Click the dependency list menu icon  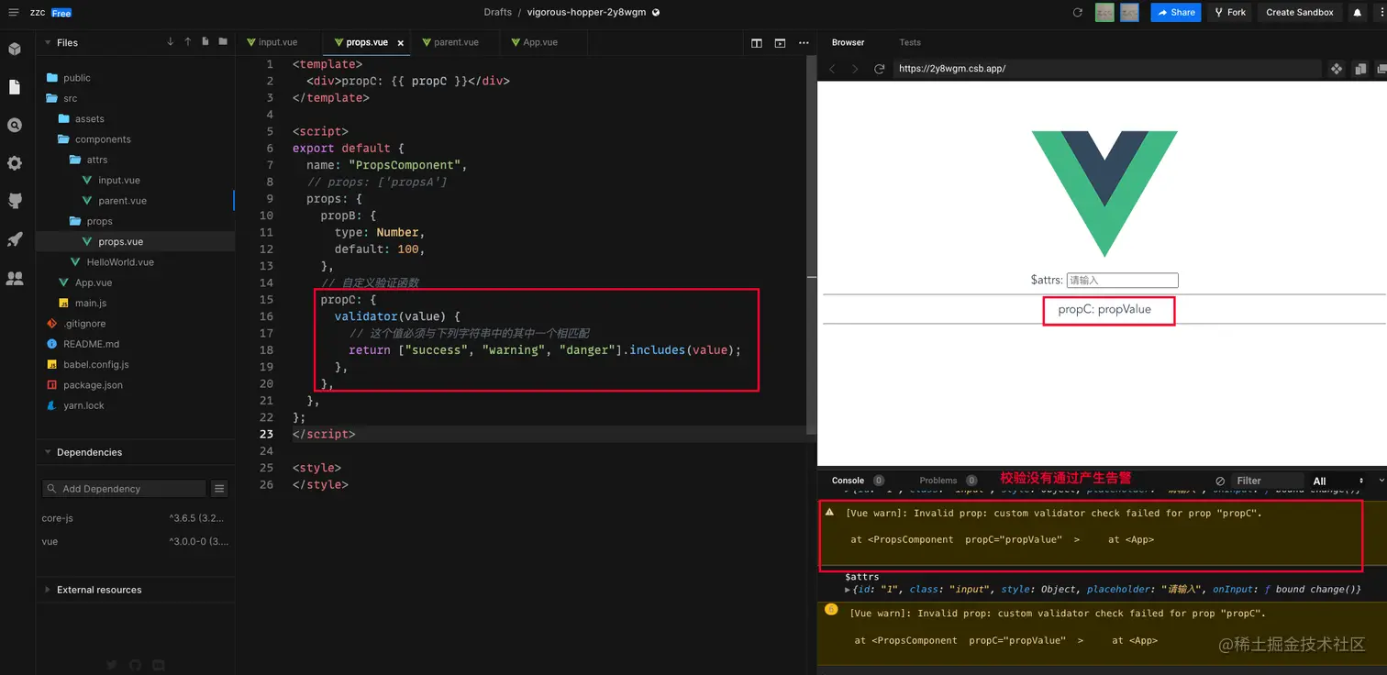click(219, 489)
